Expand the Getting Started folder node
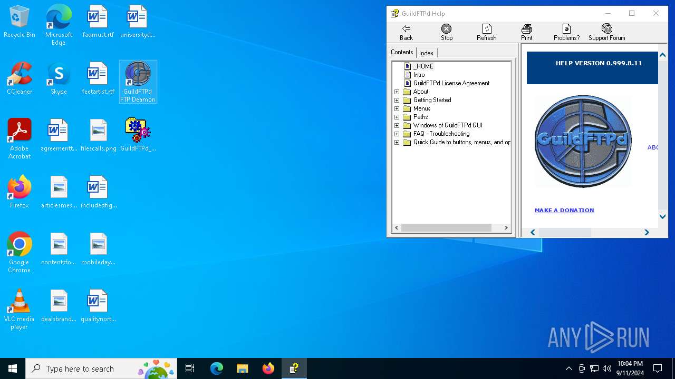The image size is (675, 379). point(397,100)
